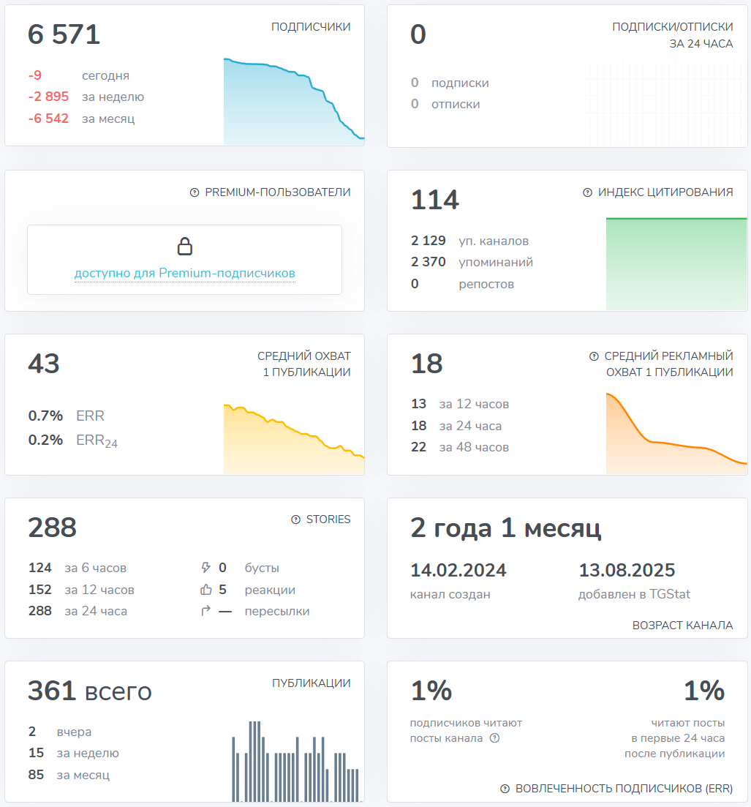Screen dimensions: 751x807
Task: Click the lightning bolt бусты icon
Action: [x=205, y=568]
